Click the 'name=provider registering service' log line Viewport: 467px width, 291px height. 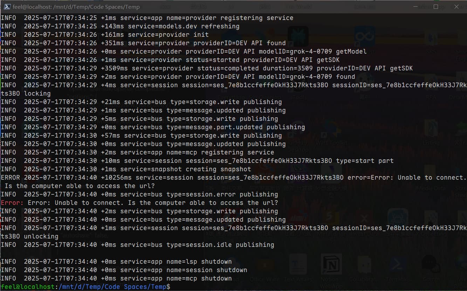pos(147,18)
